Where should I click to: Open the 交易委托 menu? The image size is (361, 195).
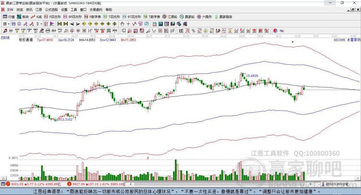tap(96, 10)
